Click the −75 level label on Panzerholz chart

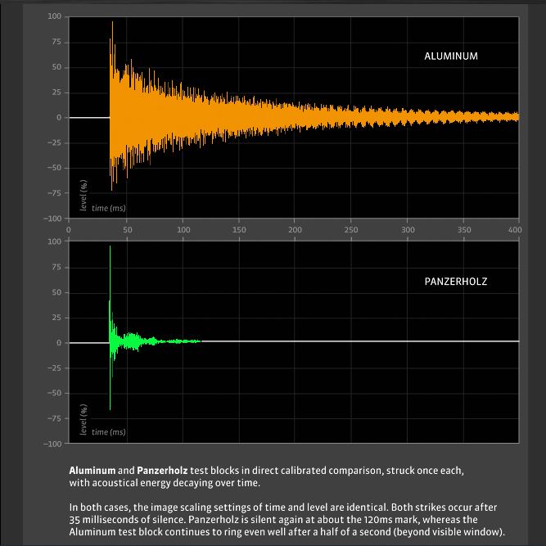[x=54, y=418]
